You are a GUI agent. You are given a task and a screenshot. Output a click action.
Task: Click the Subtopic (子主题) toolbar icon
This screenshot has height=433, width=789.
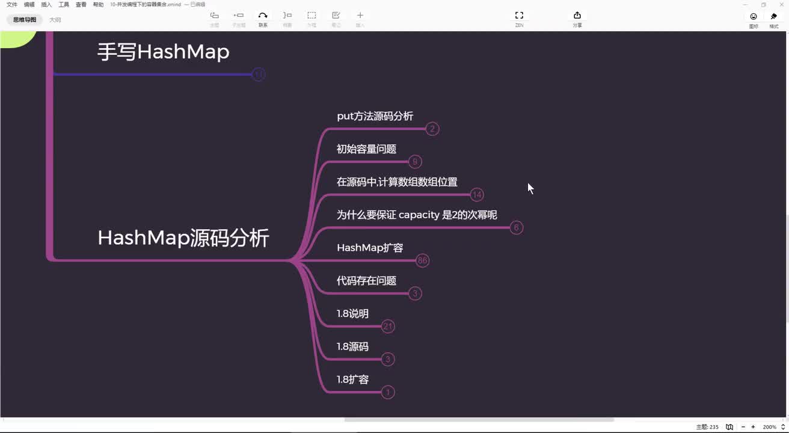239,16
